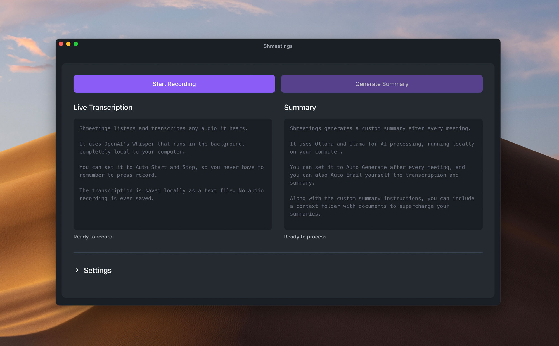Select the Settings label text
Viewport: 559px width, 346px height.
point(97,270)
